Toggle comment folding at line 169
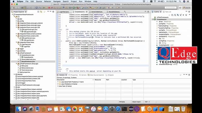202x113 pixels. 61,69
